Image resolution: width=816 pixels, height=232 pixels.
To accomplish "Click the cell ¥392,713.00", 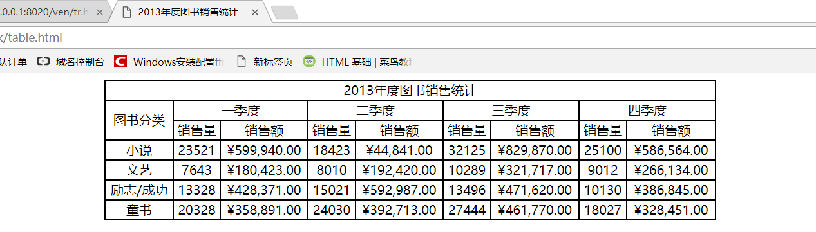I will pos(399,210).
